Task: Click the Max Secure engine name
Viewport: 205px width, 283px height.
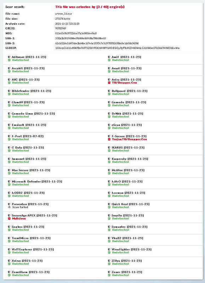Action: coord(20,170)
